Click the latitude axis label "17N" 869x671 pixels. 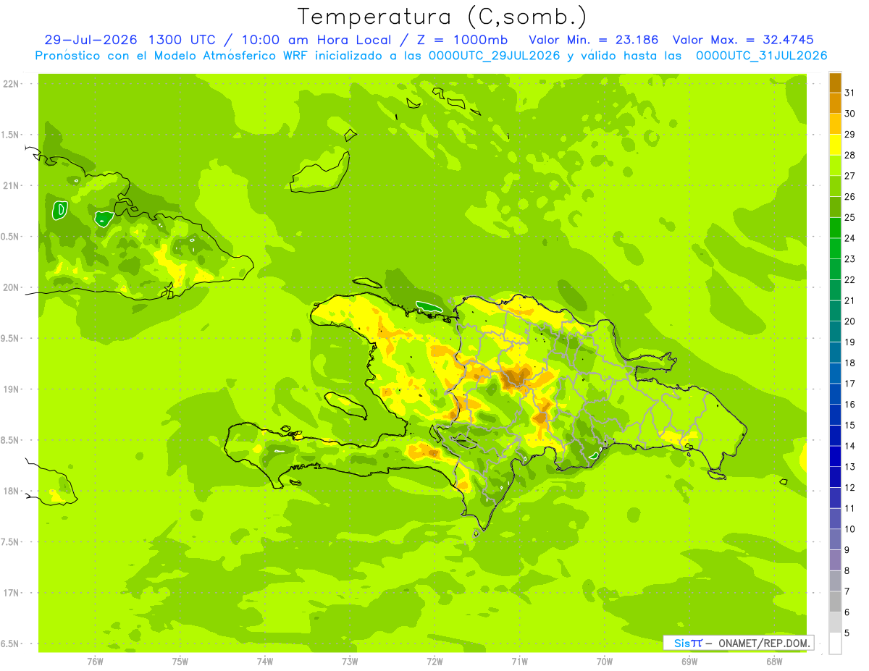(12, 593)
